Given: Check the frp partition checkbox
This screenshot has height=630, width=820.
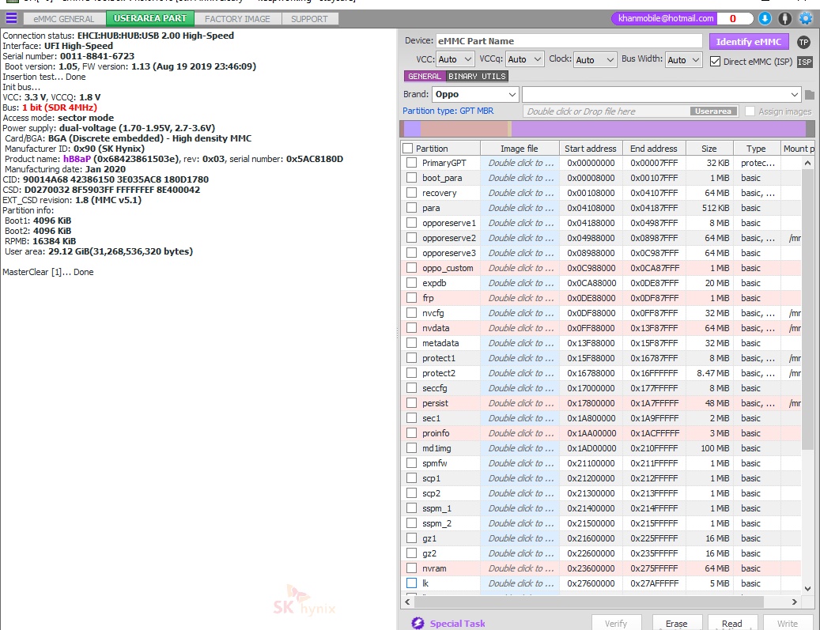Looking at the screenshot, I should (411, 298).
